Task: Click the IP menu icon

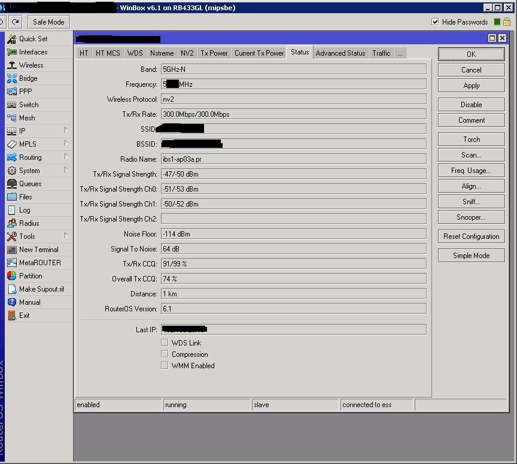Action: tap(12, 131)
